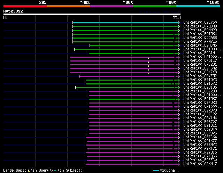Open hit UniRef100_A7Q3H9
Image resolution: width=223 pixels, height=173 pixels.
[x=200, y=26]
